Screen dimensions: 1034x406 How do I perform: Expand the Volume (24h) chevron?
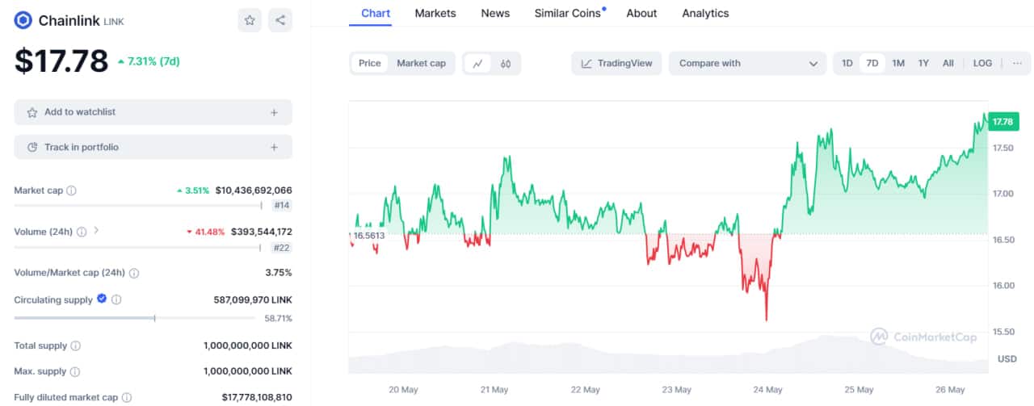tap(96, 231)
